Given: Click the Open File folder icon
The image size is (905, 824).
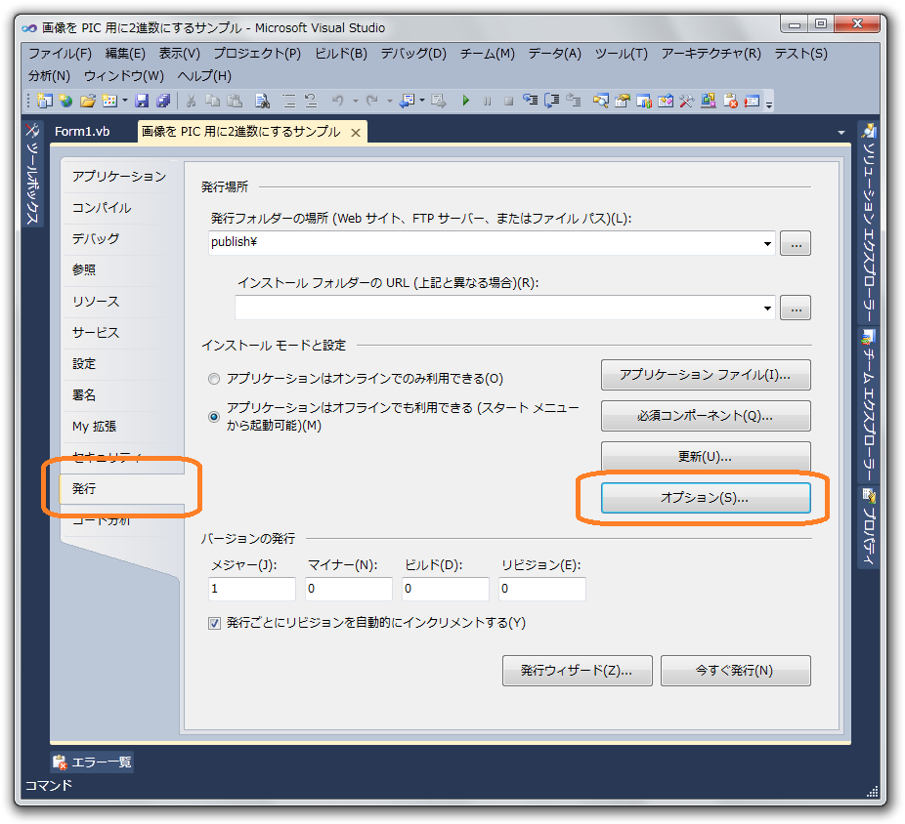Looking at the screenshot, I should [x=88, y=101].
